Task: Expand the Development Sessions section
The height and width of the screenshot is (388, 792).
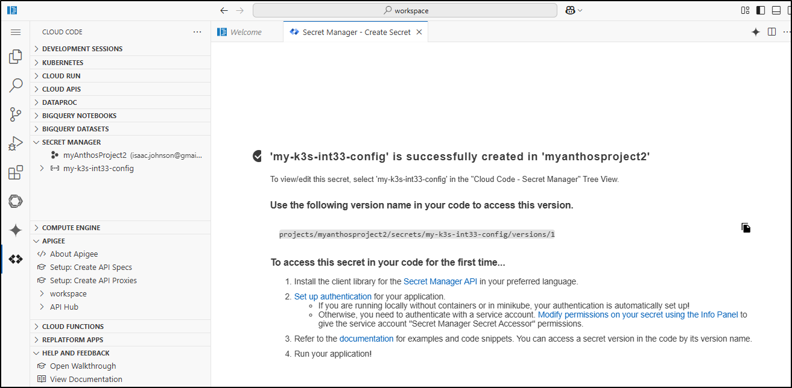Action: coord(121,49)
